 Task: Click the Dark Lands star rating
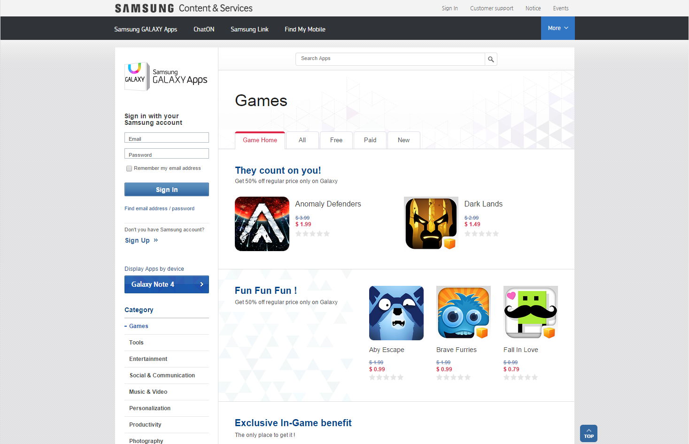481,234
